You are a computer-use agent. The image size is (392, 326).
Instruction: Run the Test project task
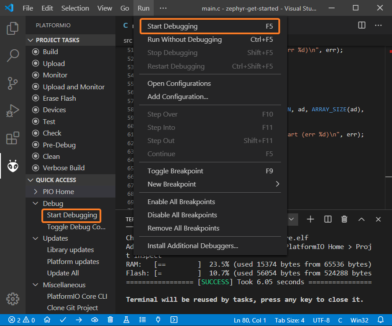click(x=70, y=121)
